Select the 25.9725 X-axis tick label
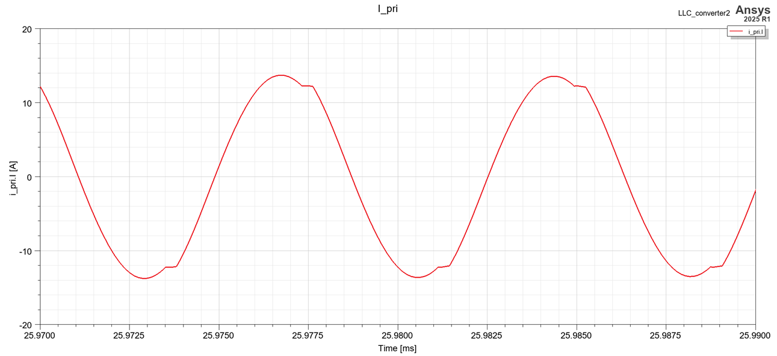 pyautogui.click(x=129, y=335)
